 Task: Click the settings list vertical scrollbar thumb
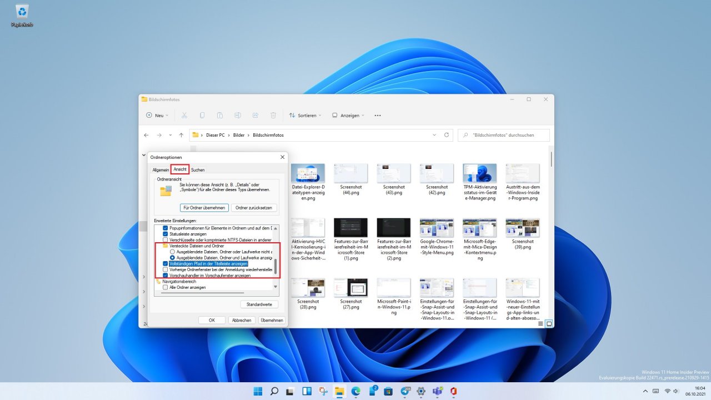(276, 266)
